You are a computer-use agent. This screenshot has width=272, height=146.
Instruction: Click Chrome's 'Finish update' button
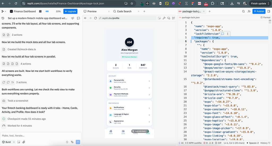click(260, 3)
